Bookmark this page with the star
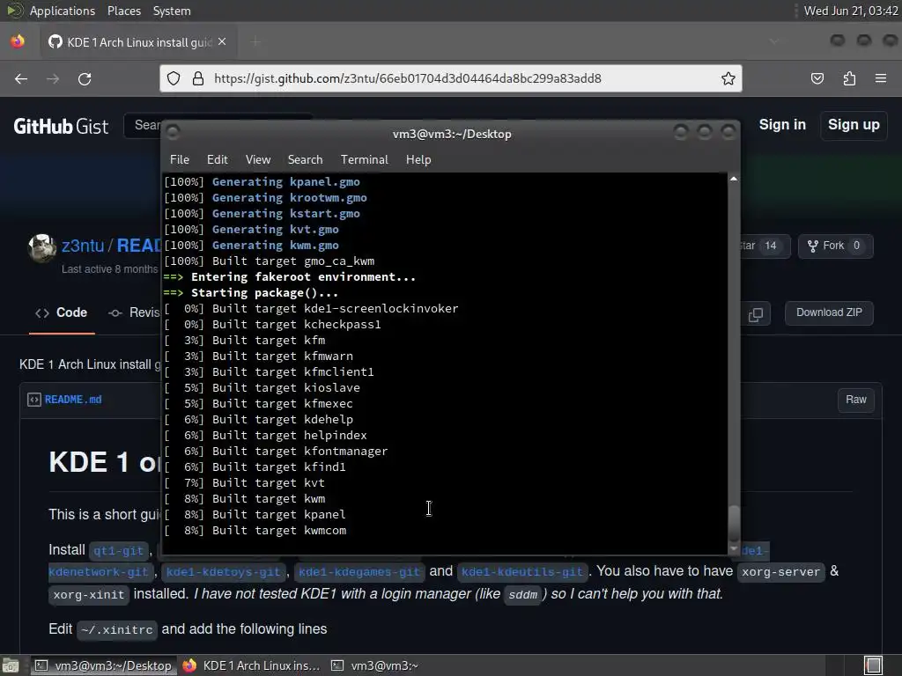Viewport: 902px width, 676px height. 728,78
